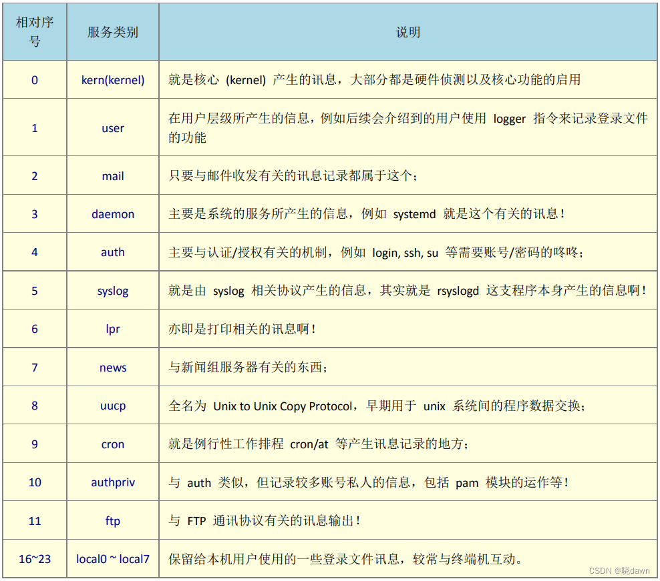Select the sequence number '9' cell
The image size is (660, 581).
[x=35, y=444]
